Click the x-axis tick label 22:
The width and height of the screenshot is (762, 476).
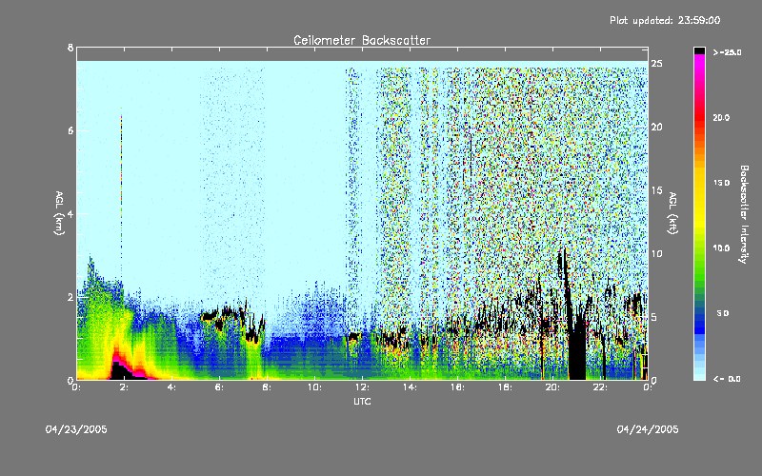pyautogui.click(x=600, y=387)
